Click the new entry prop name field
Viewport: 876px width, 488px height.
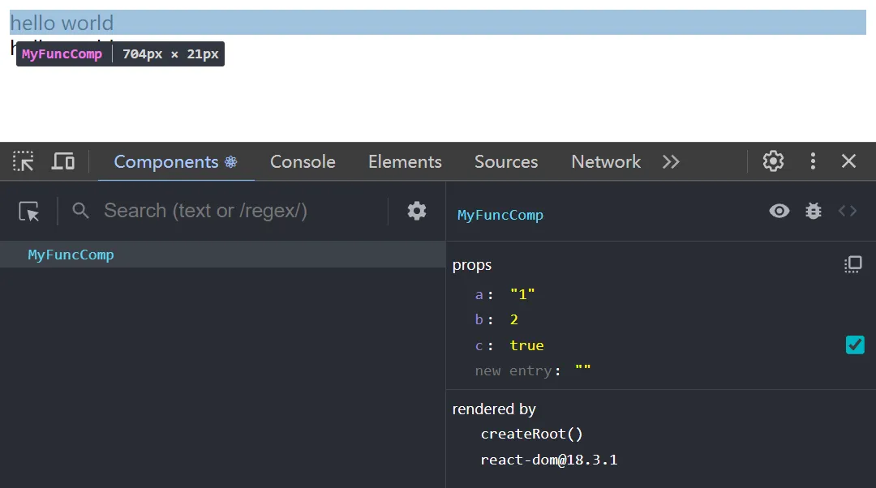[513, 370]
